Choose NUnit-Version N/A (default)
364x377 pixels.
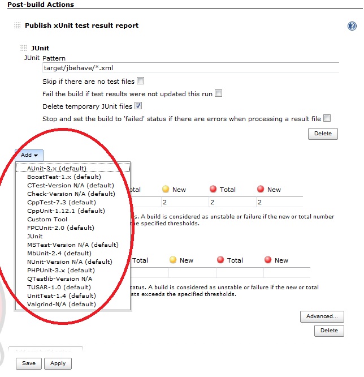click(70, 262)
